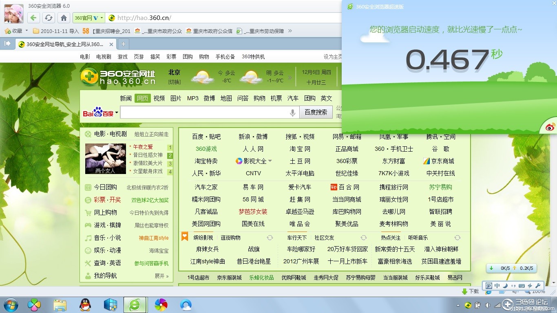
Task: Click the IME wrench settings icon
Action: (538, 286)
